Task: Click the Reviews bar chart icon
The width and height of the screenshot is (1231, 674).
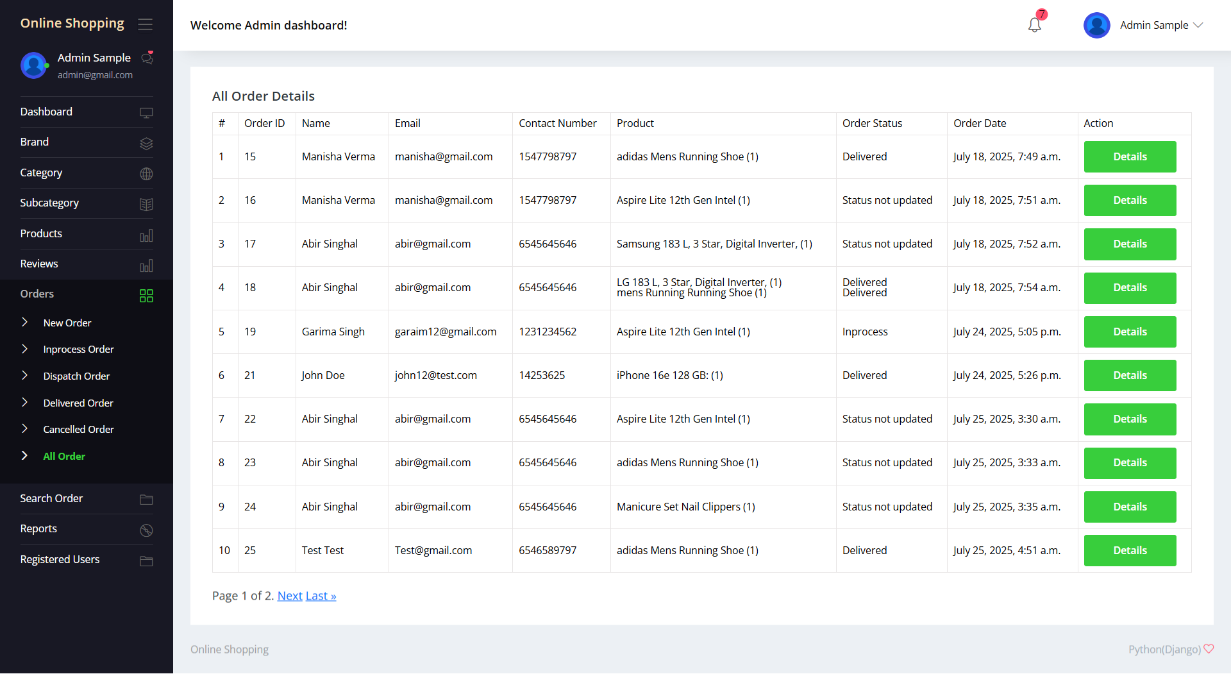Action: 146,265
